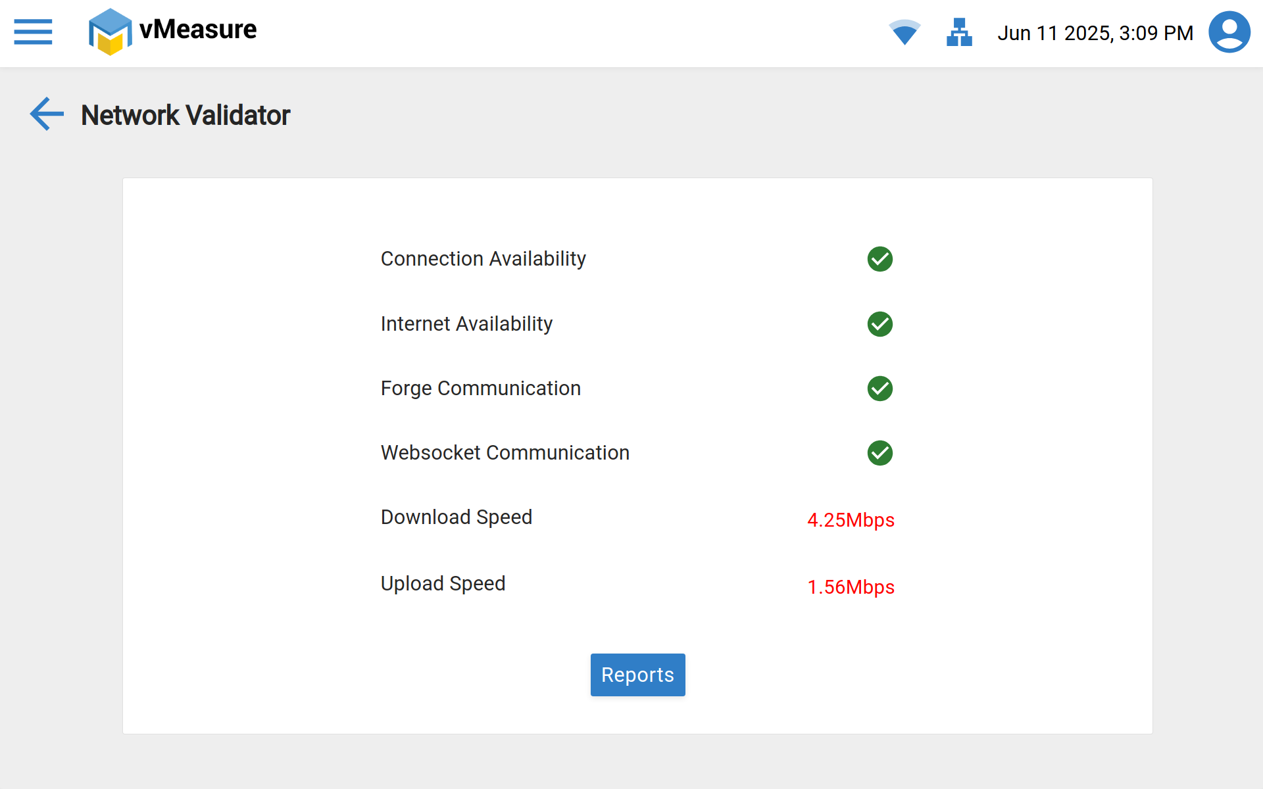The height and width of the screenshot is (789, 1263).
Task: Select the Websocket Communication label
Action: (505, 453)
